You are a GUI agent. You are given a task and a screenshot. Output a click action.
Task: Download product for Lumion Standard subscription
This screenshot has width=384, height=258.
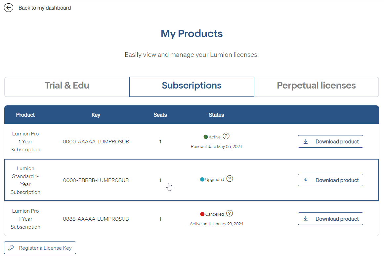(330, 180)
